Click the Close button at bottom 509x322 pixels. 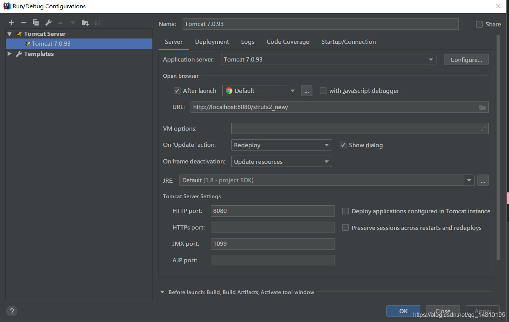pos(443,311)
